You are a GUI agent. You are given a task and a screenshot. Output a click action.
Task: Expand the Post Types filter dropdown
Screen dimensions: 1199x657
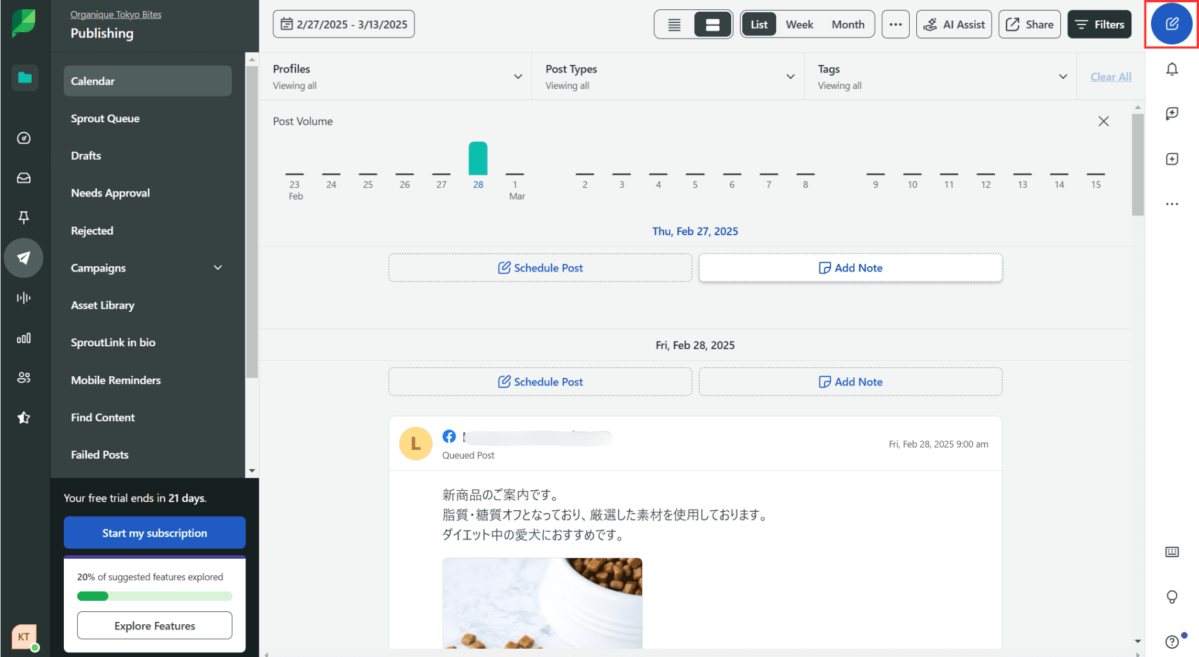point(790,77)
